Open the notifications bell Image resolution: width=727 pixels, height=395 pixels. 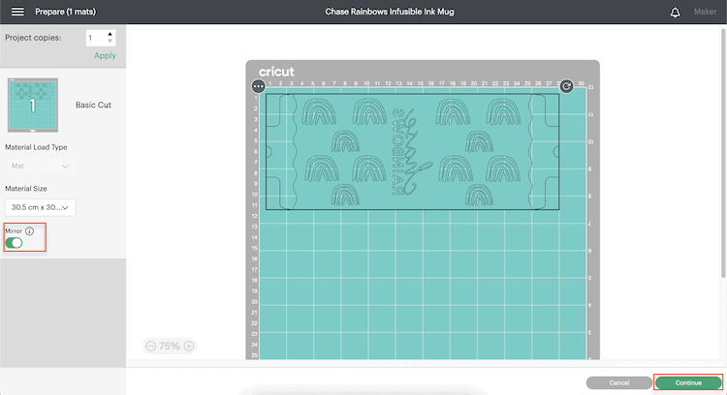point(675,13)
